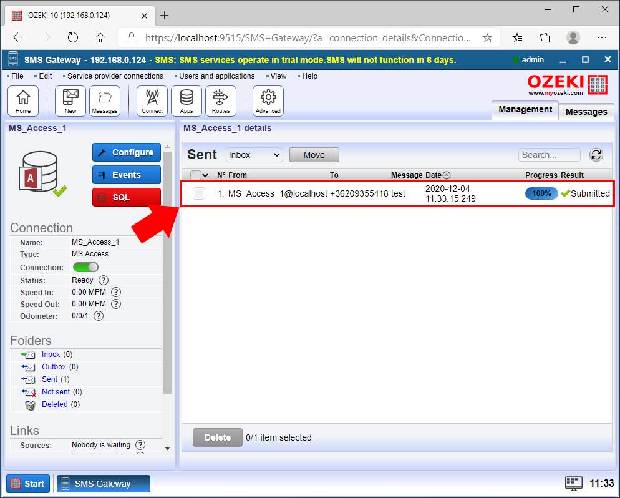Refresh the Sent message list
This screenshot has width=620, height=498.
(596, 155)
